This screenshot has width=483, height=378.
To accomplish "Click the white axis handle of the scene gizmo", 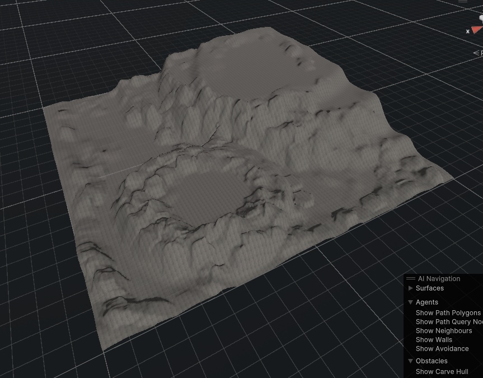I will 481,18.
